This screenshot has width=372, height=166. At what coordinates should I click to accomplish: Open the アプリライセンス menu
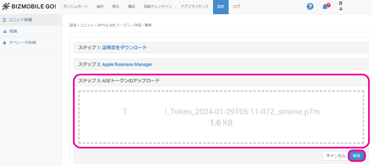195,7
